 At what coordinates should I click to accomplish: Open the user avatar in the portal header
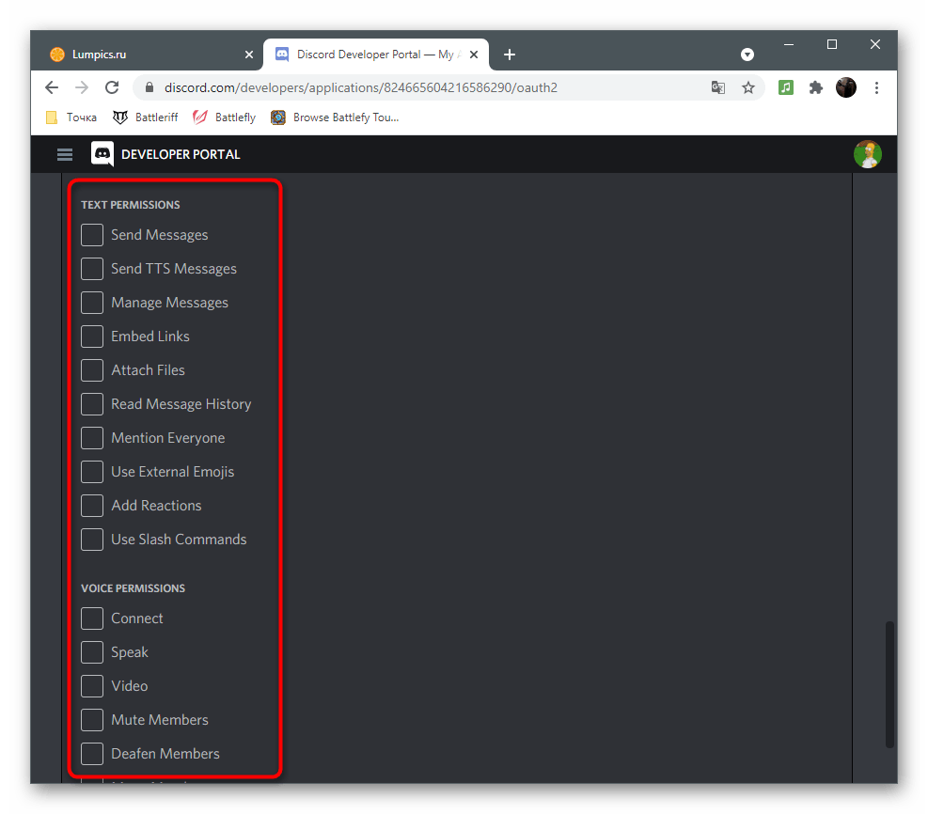coord(867,153)
